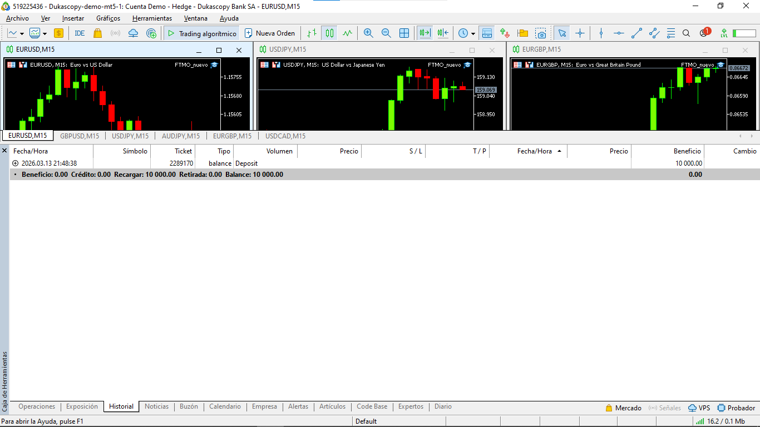Image resolution: width=760 pixels, height=427 pixels.
Task: Toggle the Trading algorítmico button
Action: tap(201, 33)
